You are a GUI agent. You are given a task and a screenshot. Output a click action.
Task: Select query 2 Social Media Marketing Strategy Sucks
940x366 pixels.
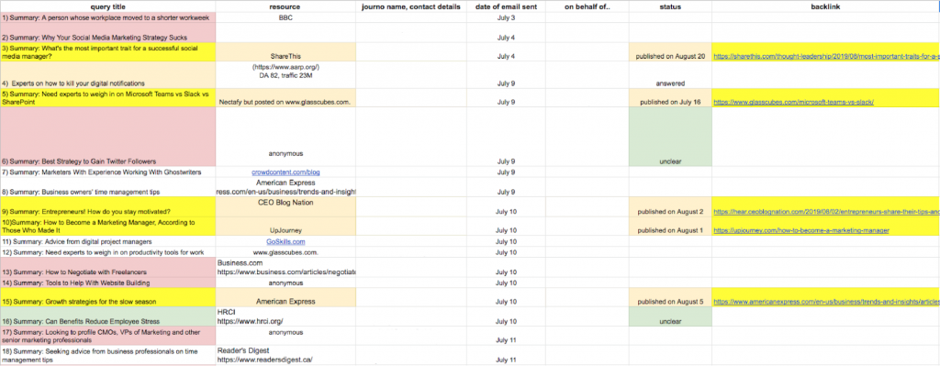coord(108,33)
